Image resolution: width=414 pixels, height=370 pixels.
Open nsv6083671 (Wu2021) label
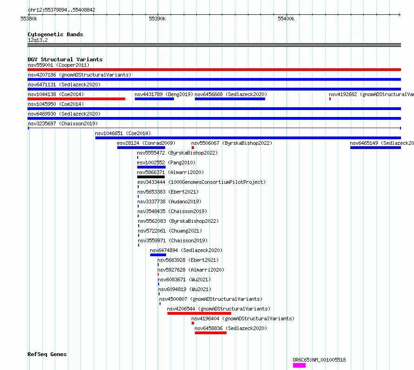coord(184,279)
